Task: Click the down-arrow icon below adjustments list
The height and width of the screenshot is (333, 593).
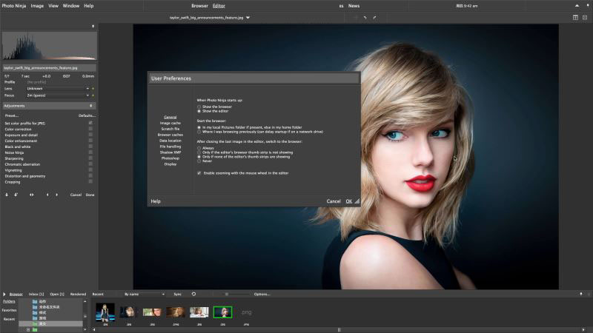Action: click(7, 195)
